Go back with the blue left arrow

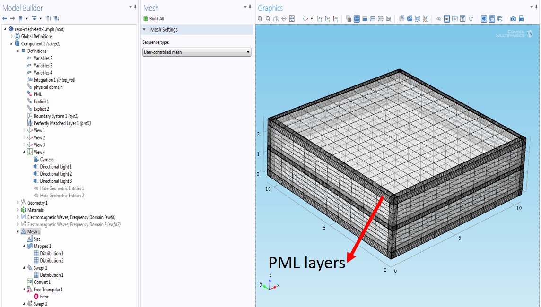pos(5,19)
